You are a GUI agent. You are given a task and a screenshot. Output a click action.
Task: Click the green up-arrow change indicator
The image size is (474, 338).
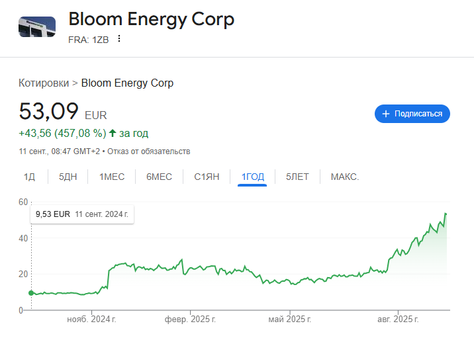(113, 133)
